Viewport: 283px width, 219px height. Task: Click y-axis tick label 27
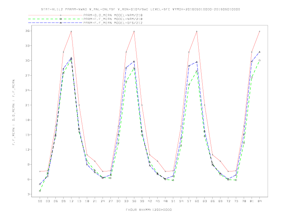click(x=27, y=76)
